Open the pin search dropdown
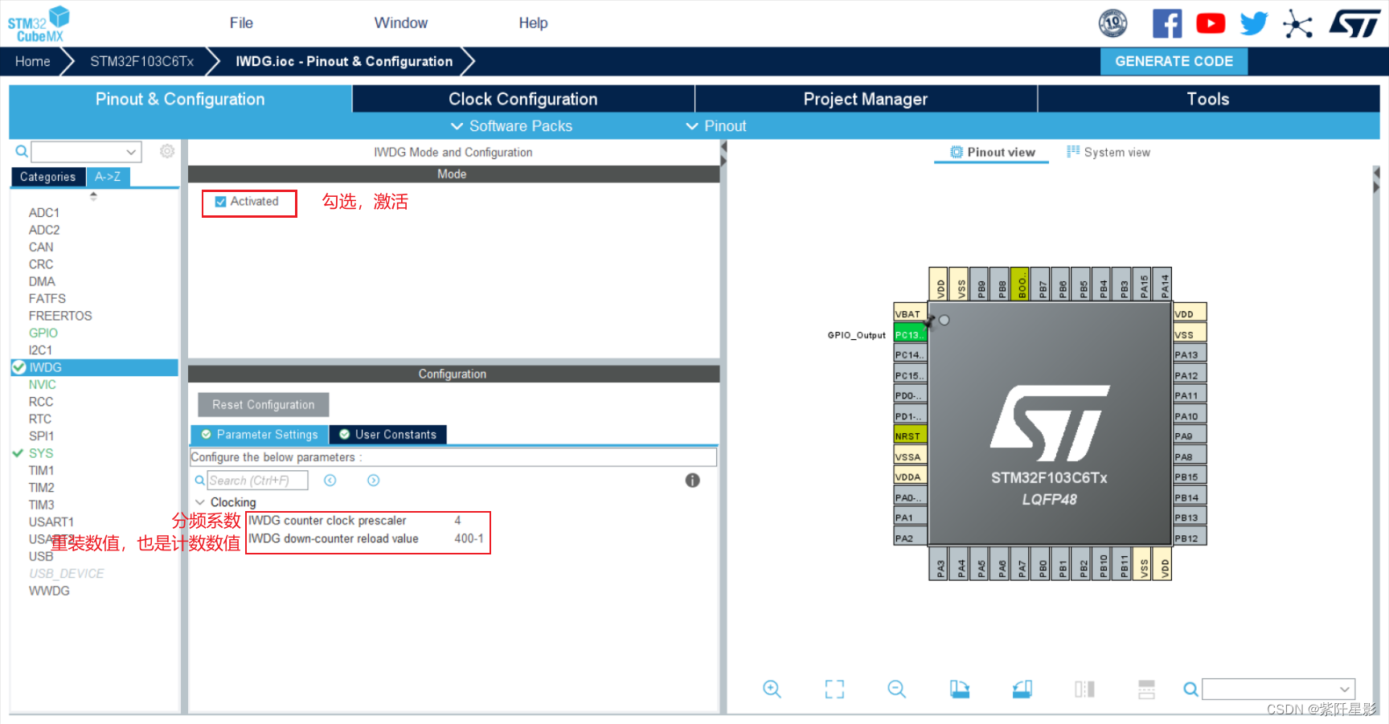 (x=1344, y=689)
